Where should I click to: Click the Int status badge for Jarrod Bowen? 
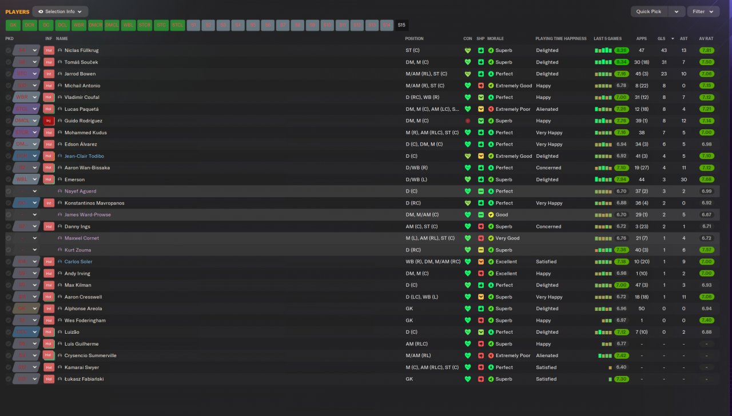pos(49,74)
